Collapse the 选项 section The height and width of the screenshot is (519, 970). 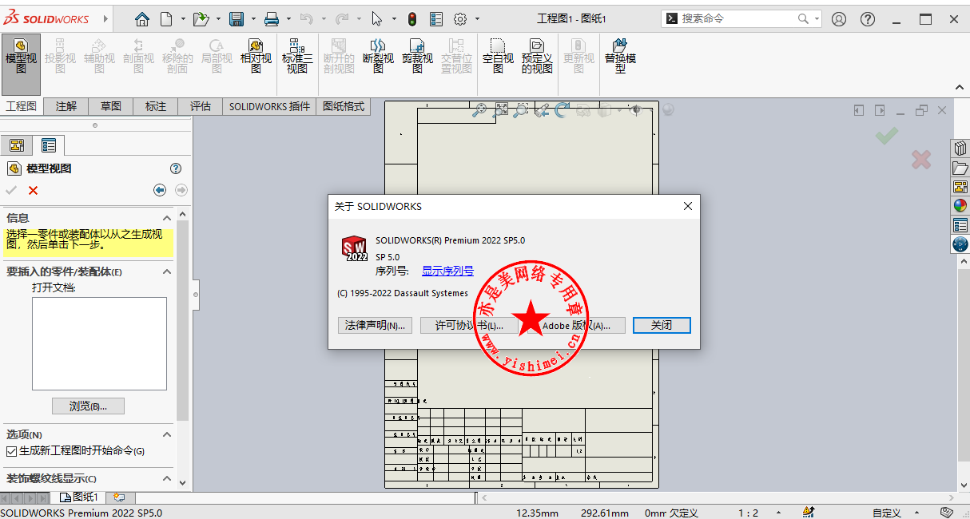click(x=167, y=434)
